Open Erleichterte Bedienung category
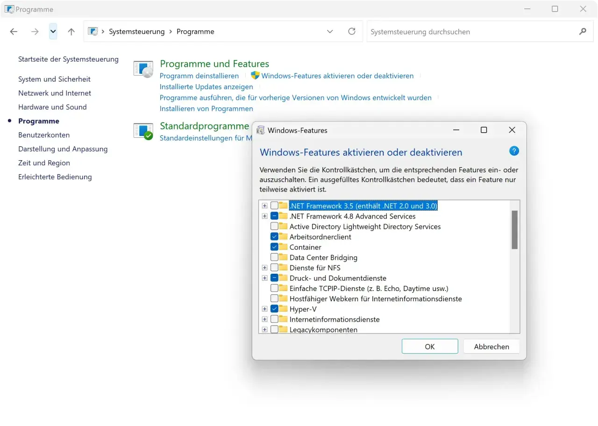The height and width of the screenshot is (426, 598). (x=55, y=177)
